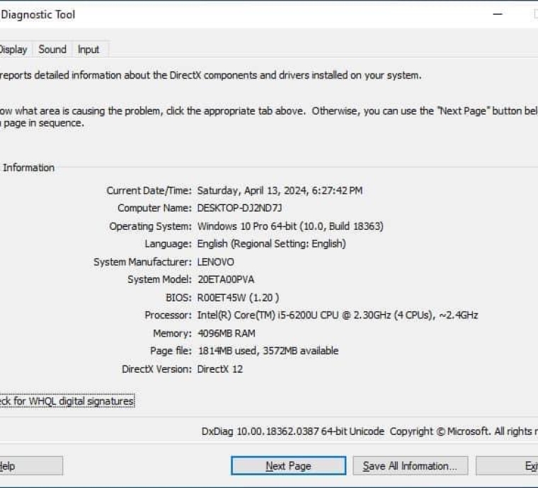Click the System Manufacturer label

pos(142,262)
